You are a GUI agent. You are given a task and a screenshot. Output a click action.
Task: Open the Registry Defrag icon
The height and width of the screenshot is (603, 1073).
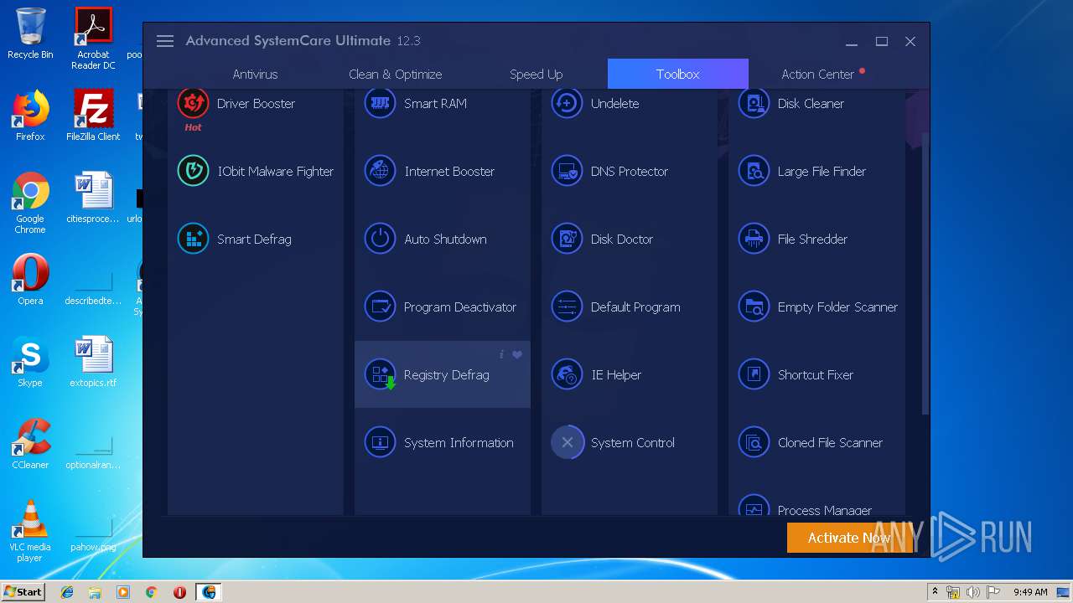click(x=380, y=374)
